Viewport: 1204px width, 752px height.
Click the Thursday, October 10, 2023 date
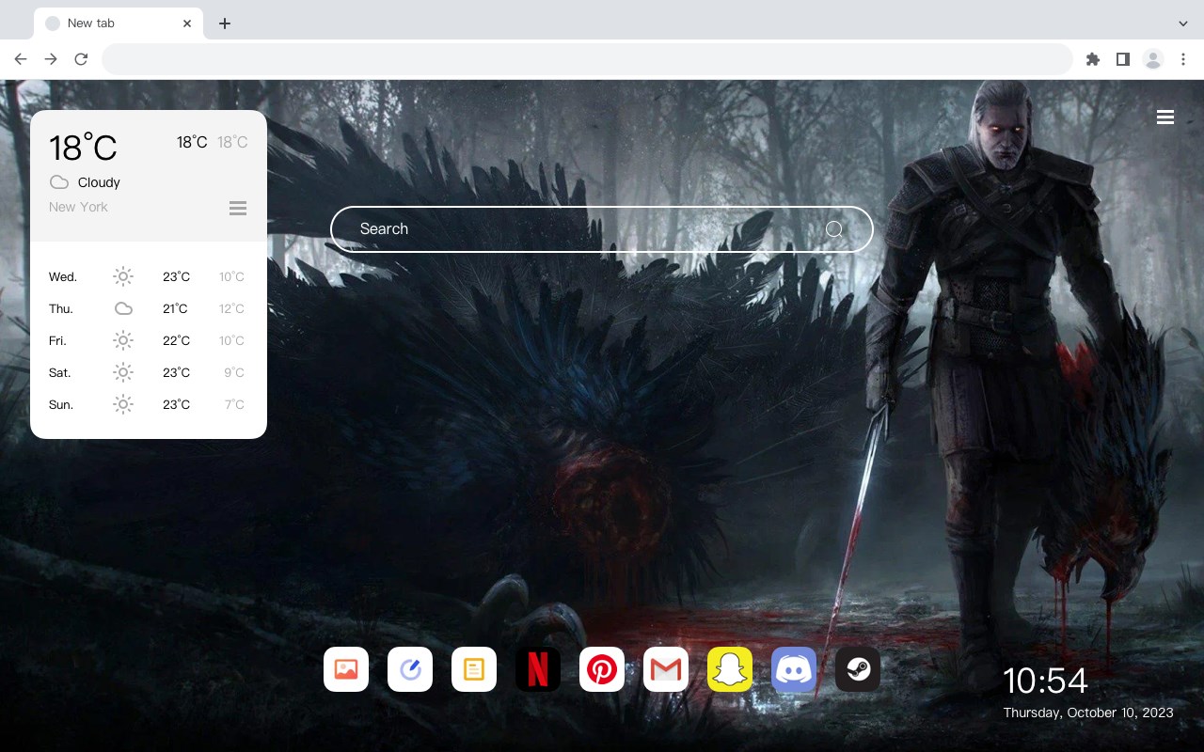click(1088, 713)
